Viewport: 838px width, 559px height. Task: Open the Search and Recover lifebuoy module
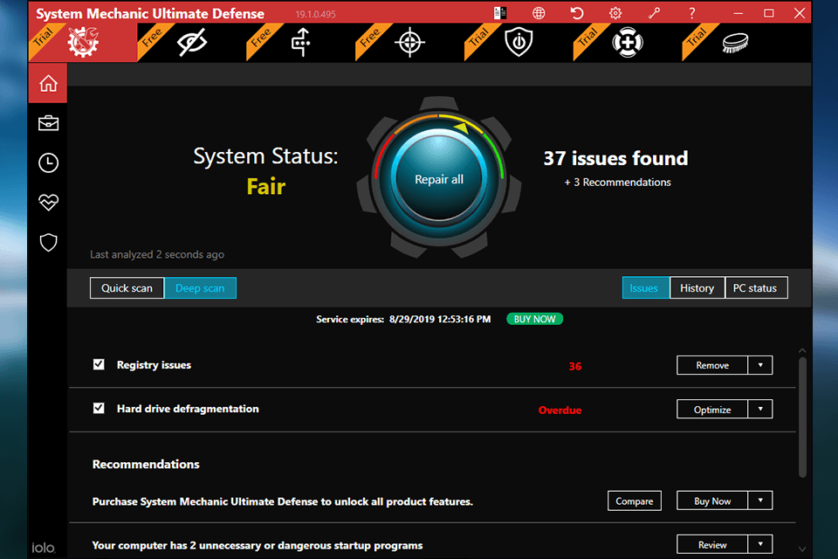[628, 42]
